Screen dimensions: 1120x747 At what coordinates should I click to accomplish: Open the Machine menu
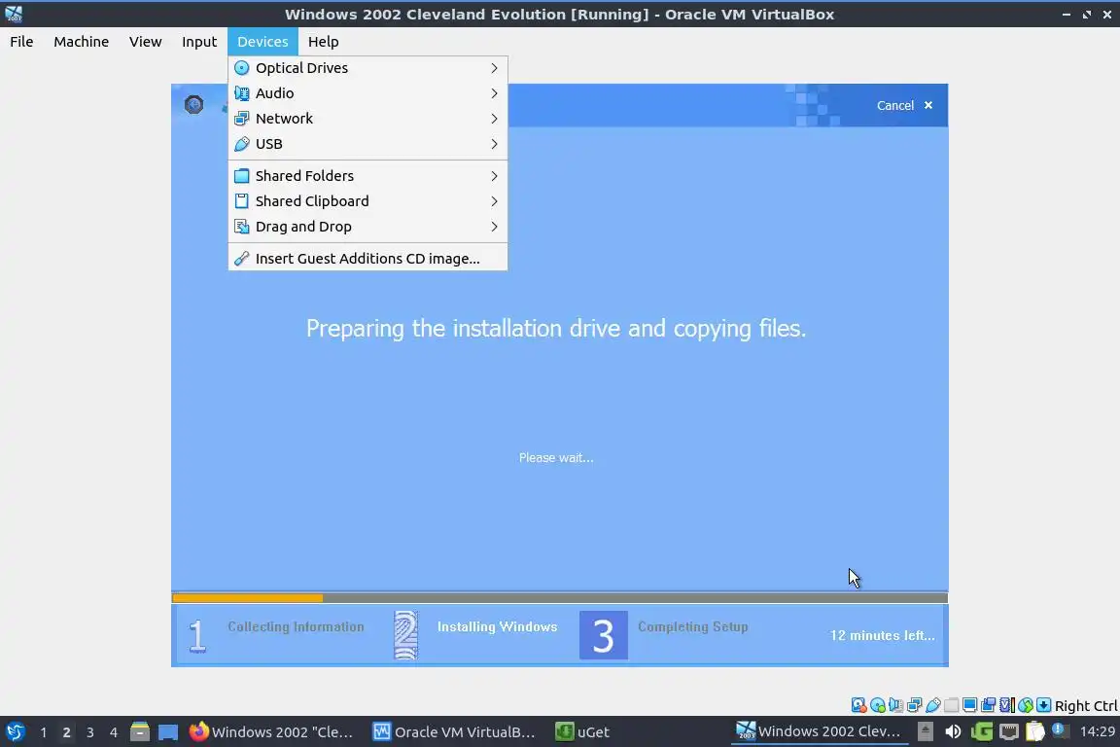coord(82,42)
